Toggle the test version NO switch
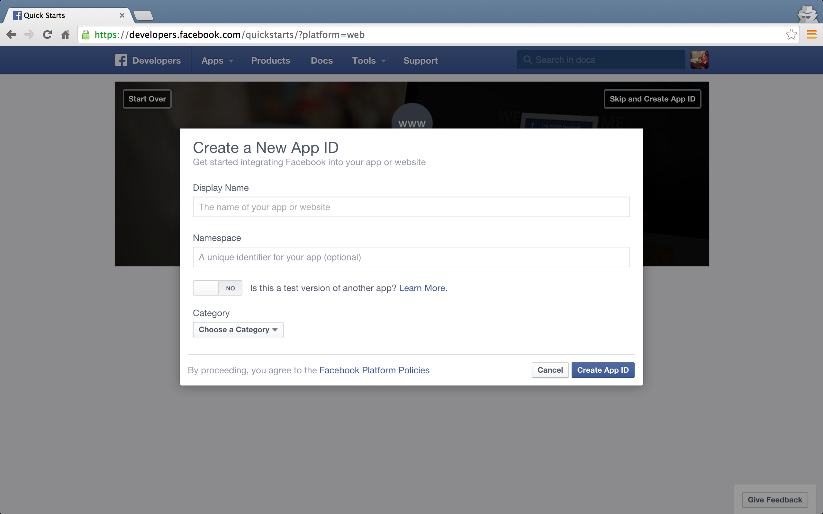 tap(217, 288)
